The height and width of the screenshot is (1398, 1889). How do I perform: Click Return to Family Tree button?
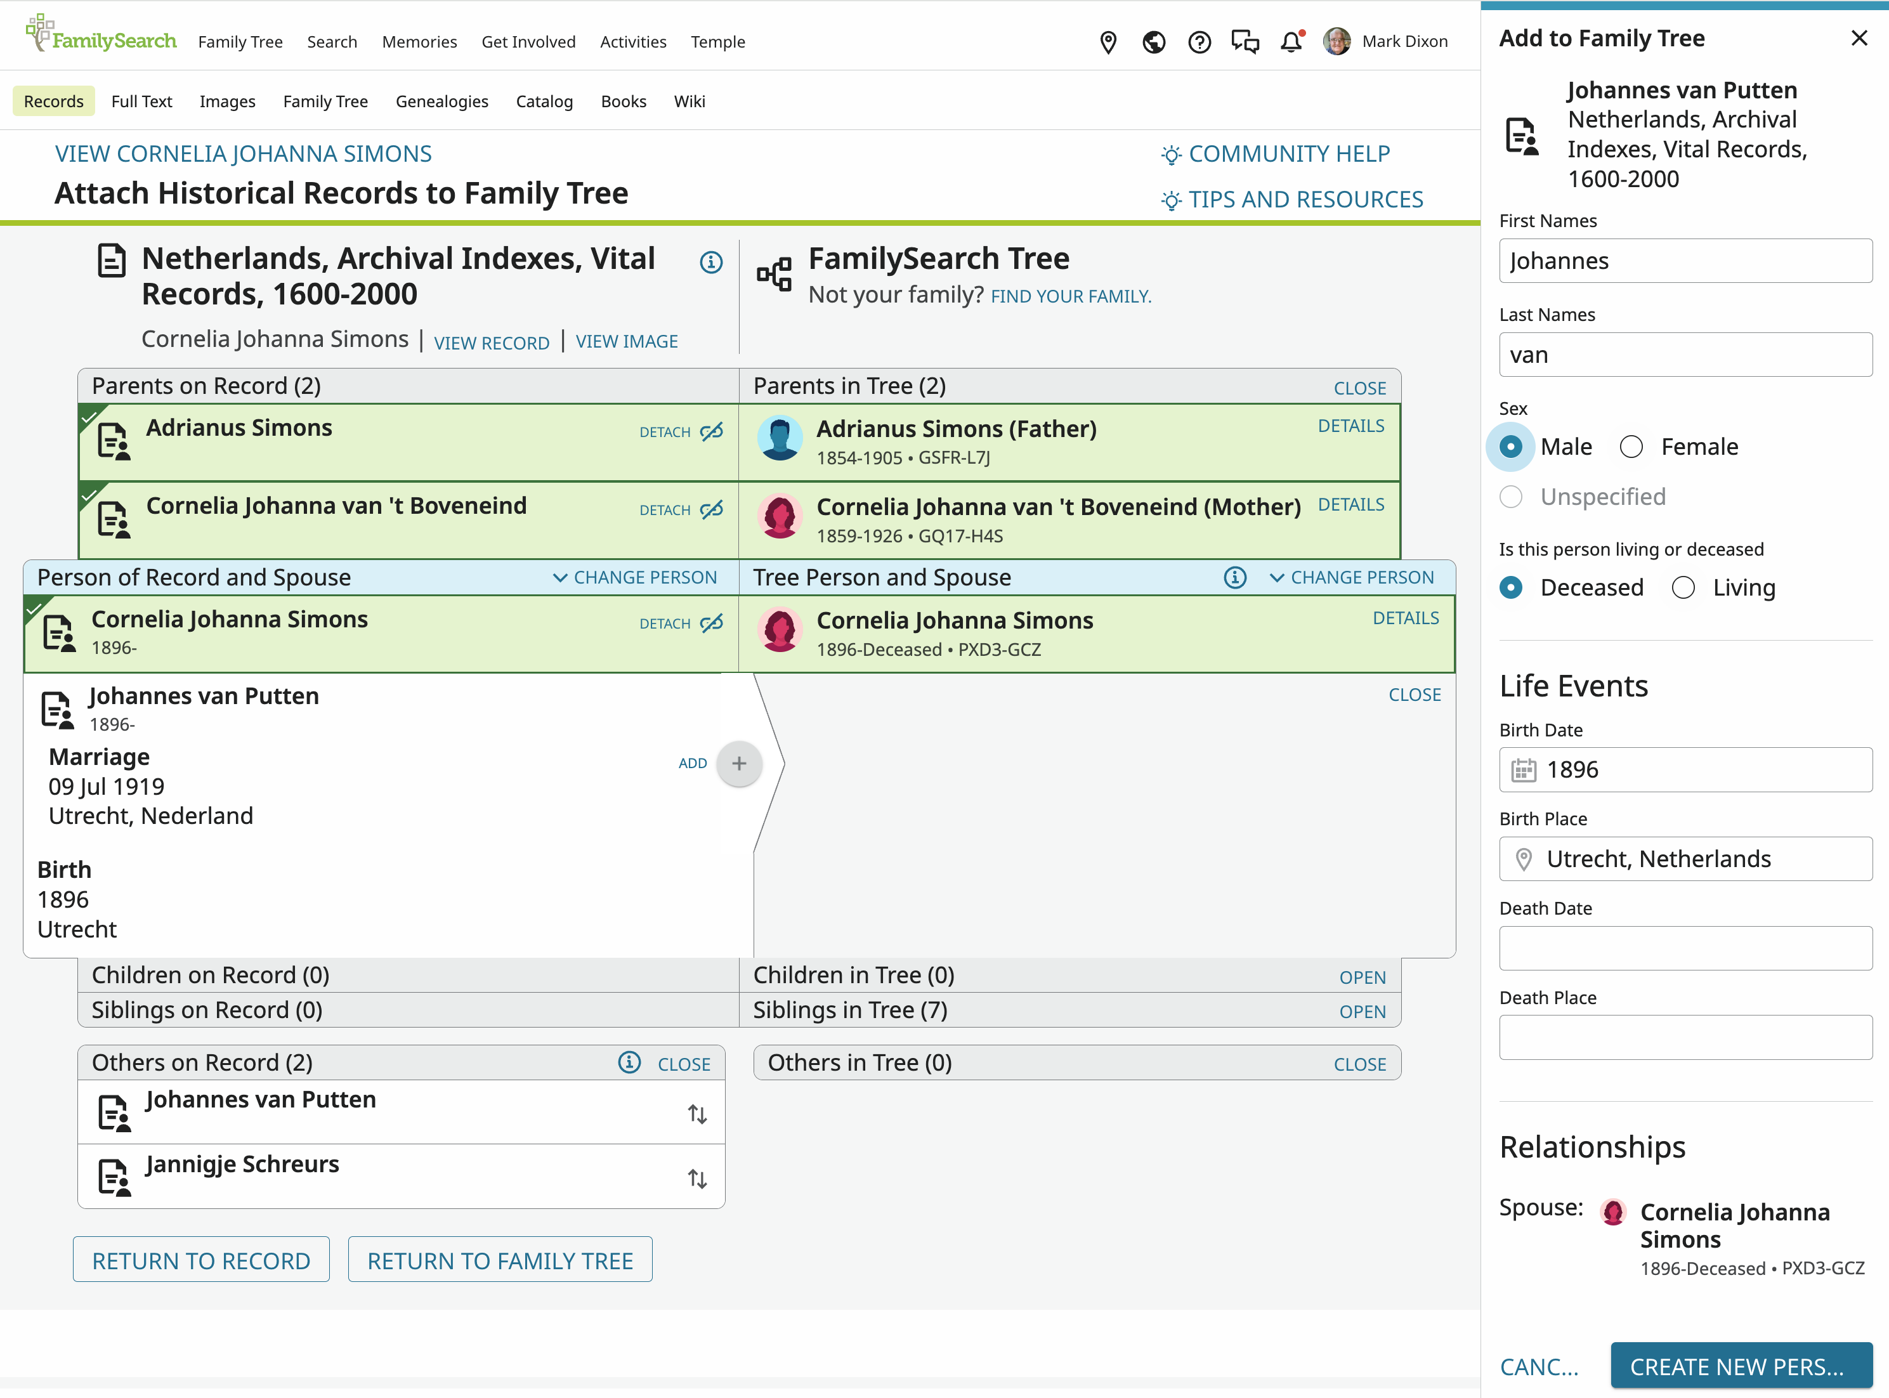tap(500, 1260)
